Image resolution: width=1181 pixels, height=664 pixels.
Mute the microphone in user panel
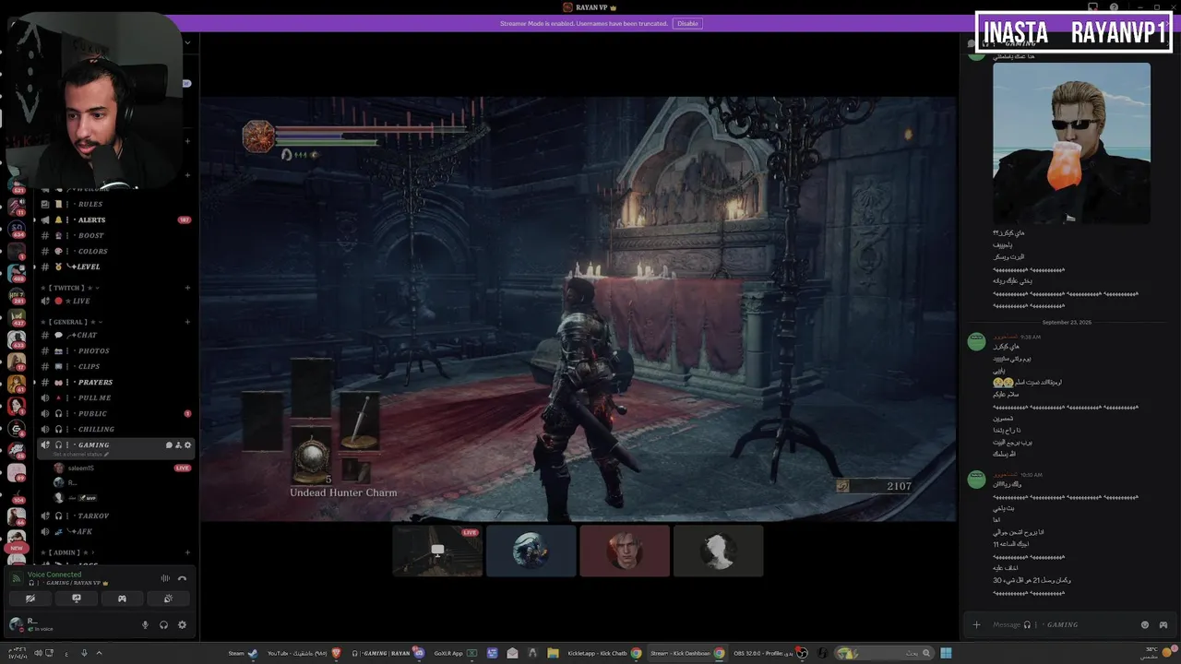[x=145, y=624]
